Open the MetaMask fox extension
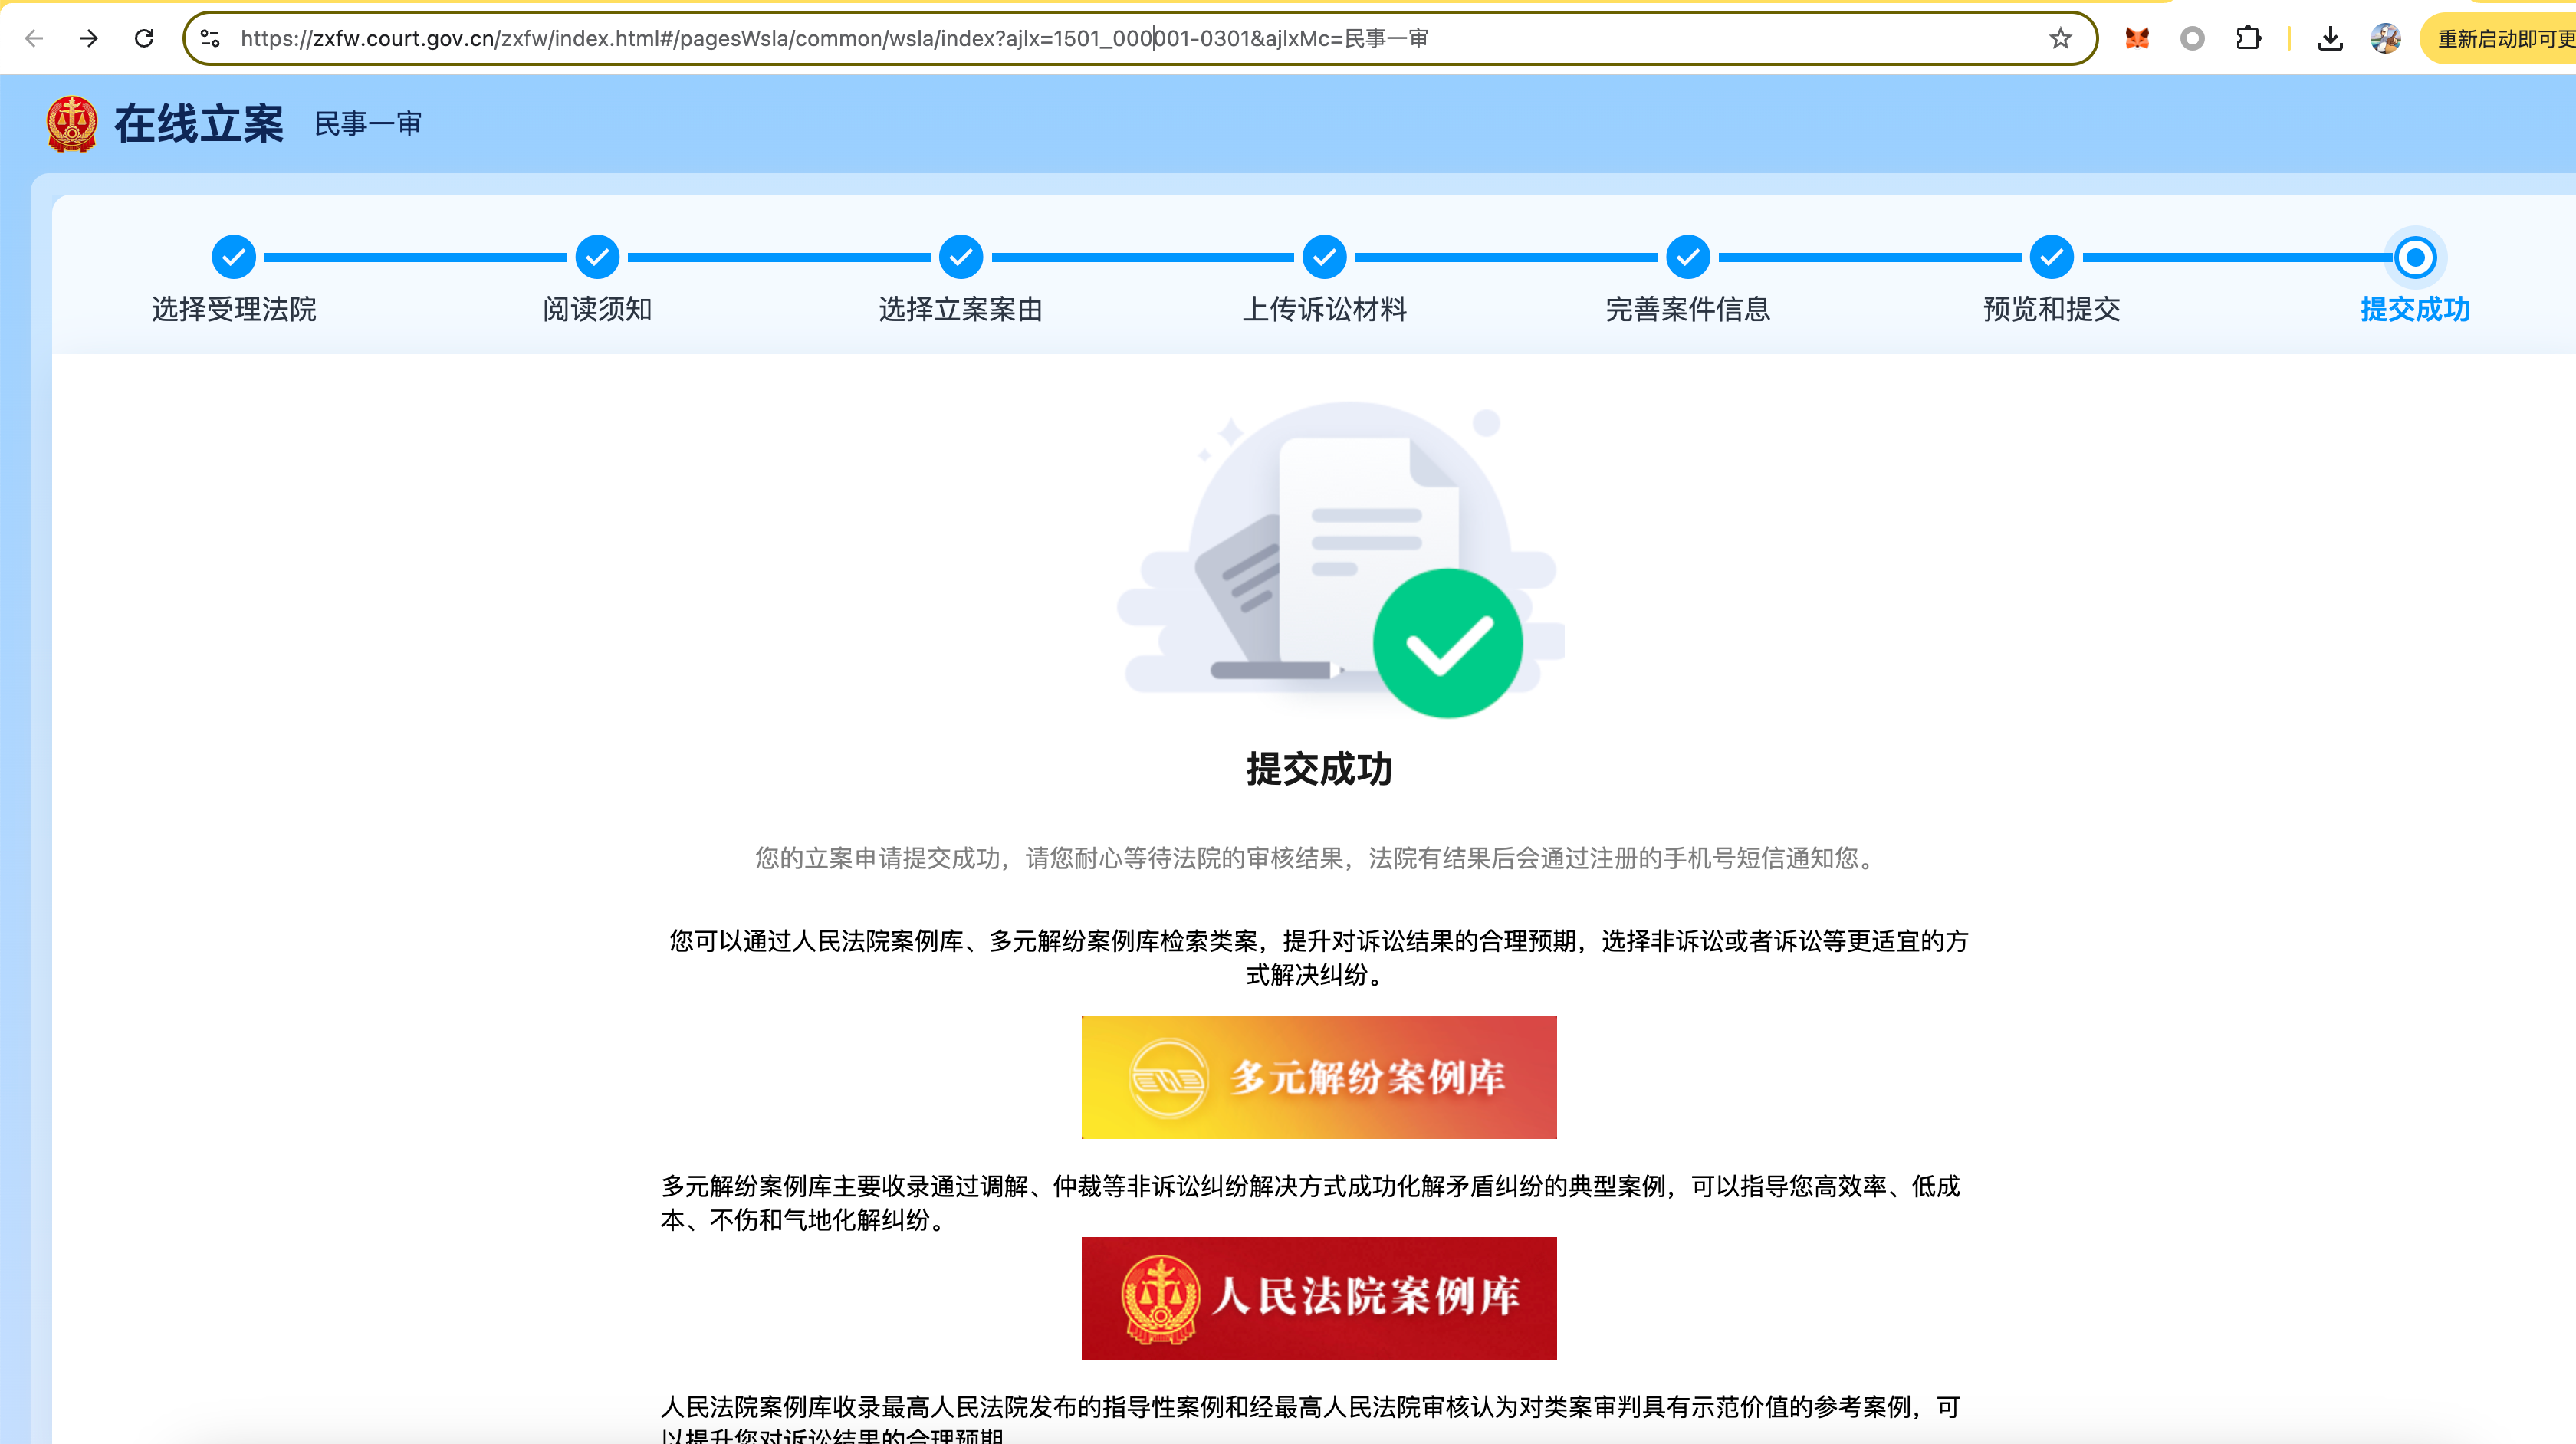 click(2137, 38)
